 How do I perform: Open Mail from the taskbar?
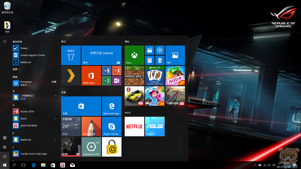(72, 165)
